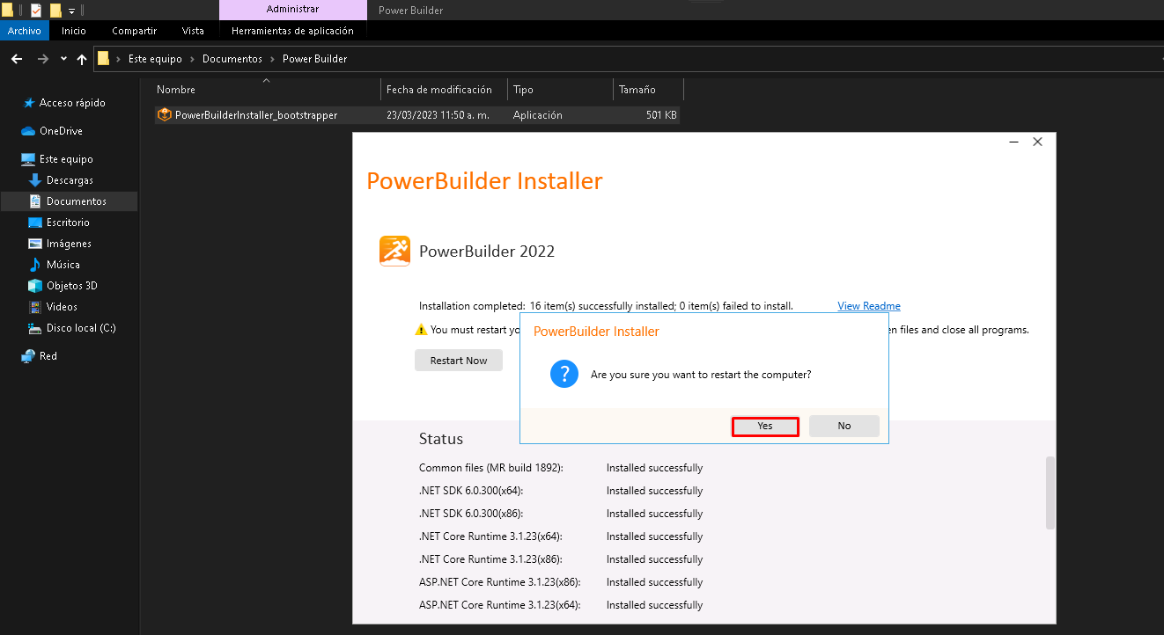Open the Descargas folder in sidebar
1164x635 pixels.
69,180
